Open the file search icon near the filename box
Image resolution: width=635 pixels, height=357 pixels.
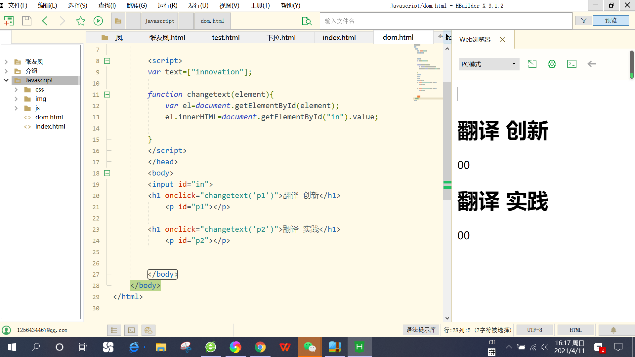pyautogui.click(x=307, y=21)
